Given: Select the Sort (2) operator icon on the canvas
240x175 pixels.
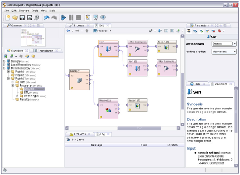Looking at the screenshot, I should click(137, 68).
